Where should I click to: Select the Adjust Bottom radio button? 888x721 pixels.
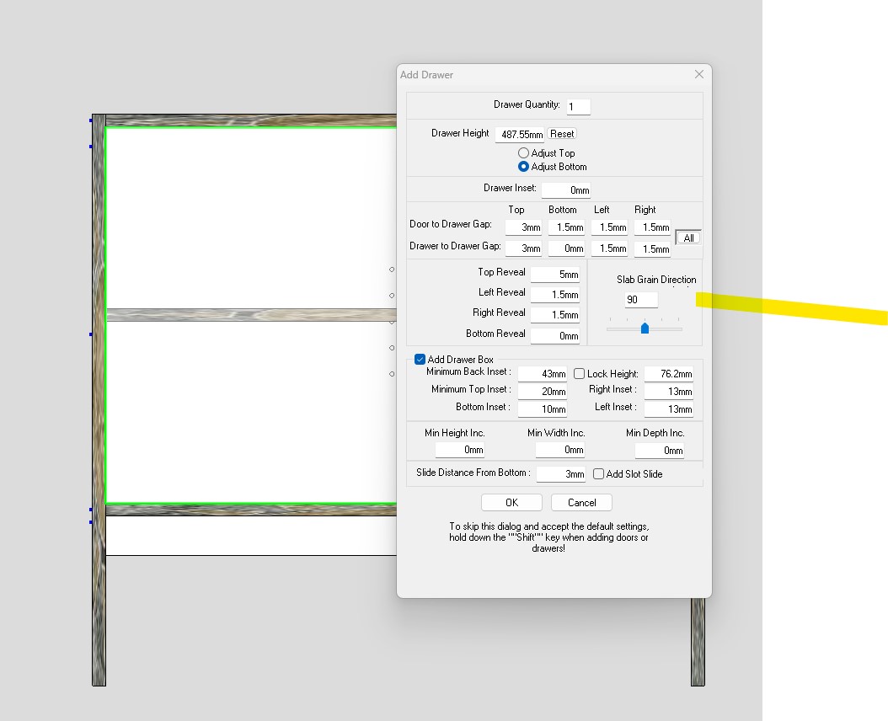click(523, 167)
